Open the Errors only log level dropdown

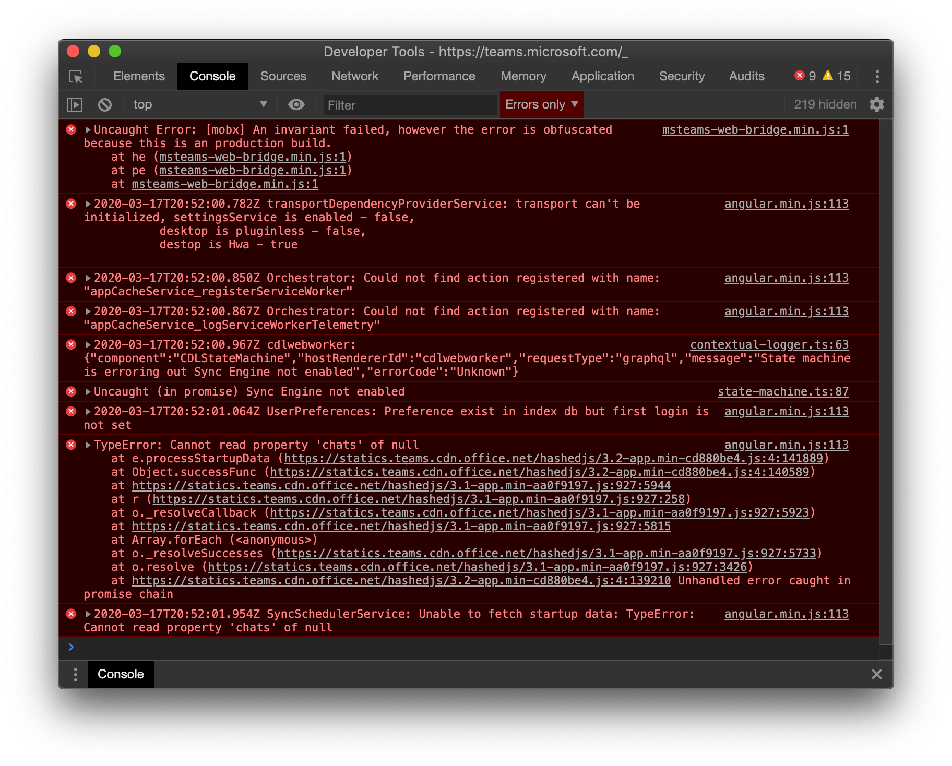(x=541, y=105)
